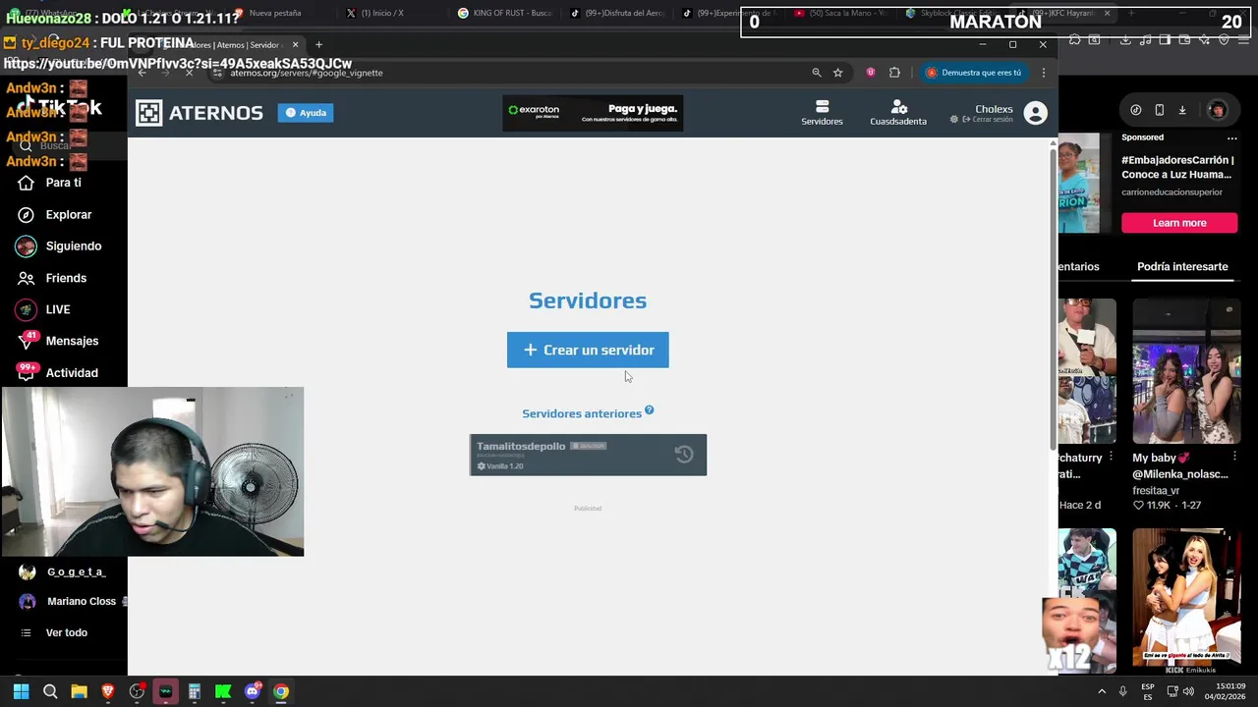Open Discord from the taskbar
Image resolution: width=1258 pixels, height=707 pixels.
253,691
